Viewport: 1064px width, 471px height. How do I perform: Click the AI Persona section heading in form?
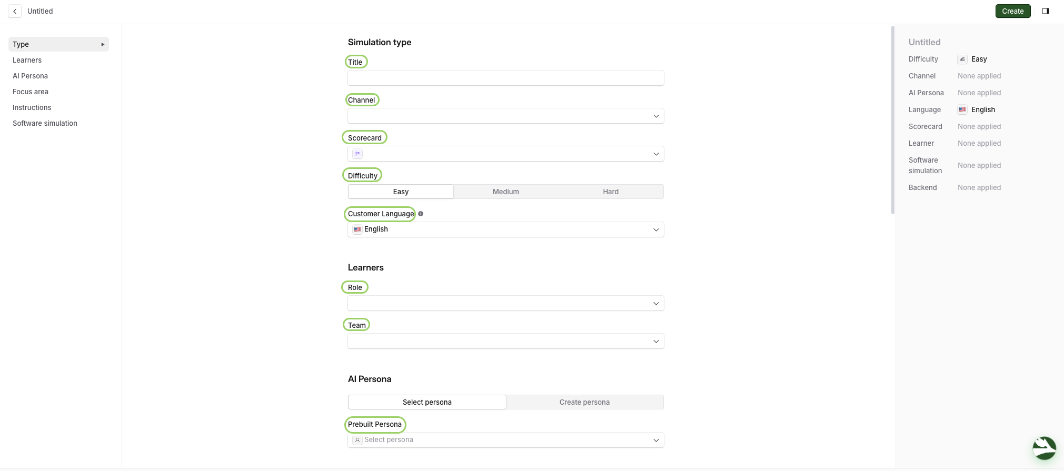tap(370, 379)
